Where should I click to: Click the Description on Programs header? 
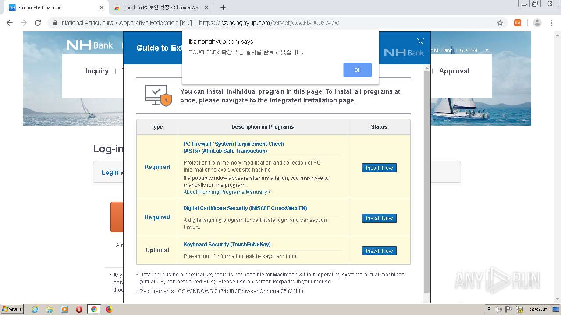coord(263,127)
